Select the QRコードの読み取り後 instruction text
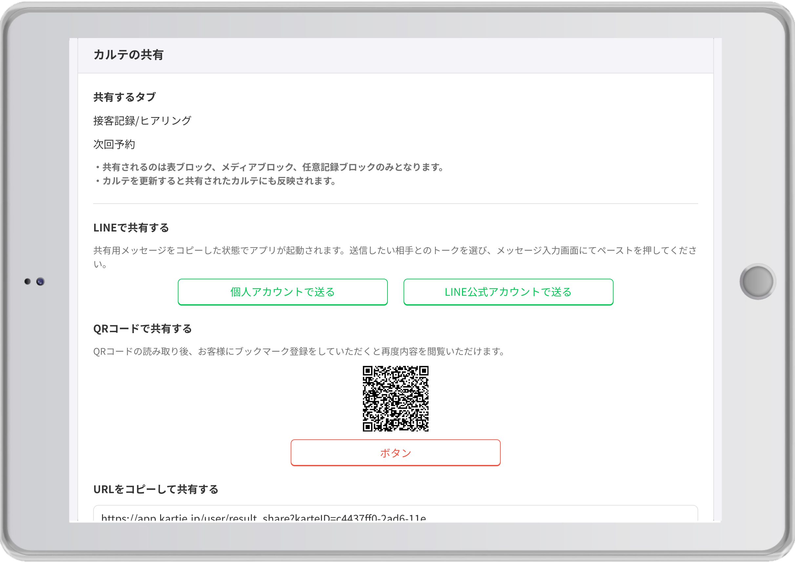Viewport: 795px width, 562px height. pyautogui.click(x=300, y=351)
